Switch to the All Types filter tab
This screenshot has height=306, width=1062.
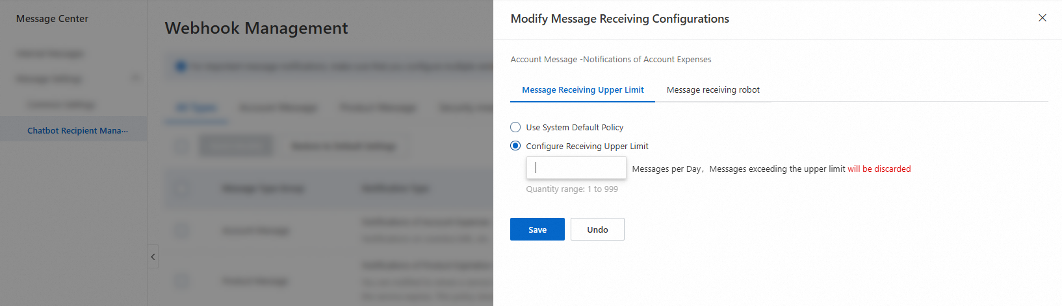click(x=196, y=108)
